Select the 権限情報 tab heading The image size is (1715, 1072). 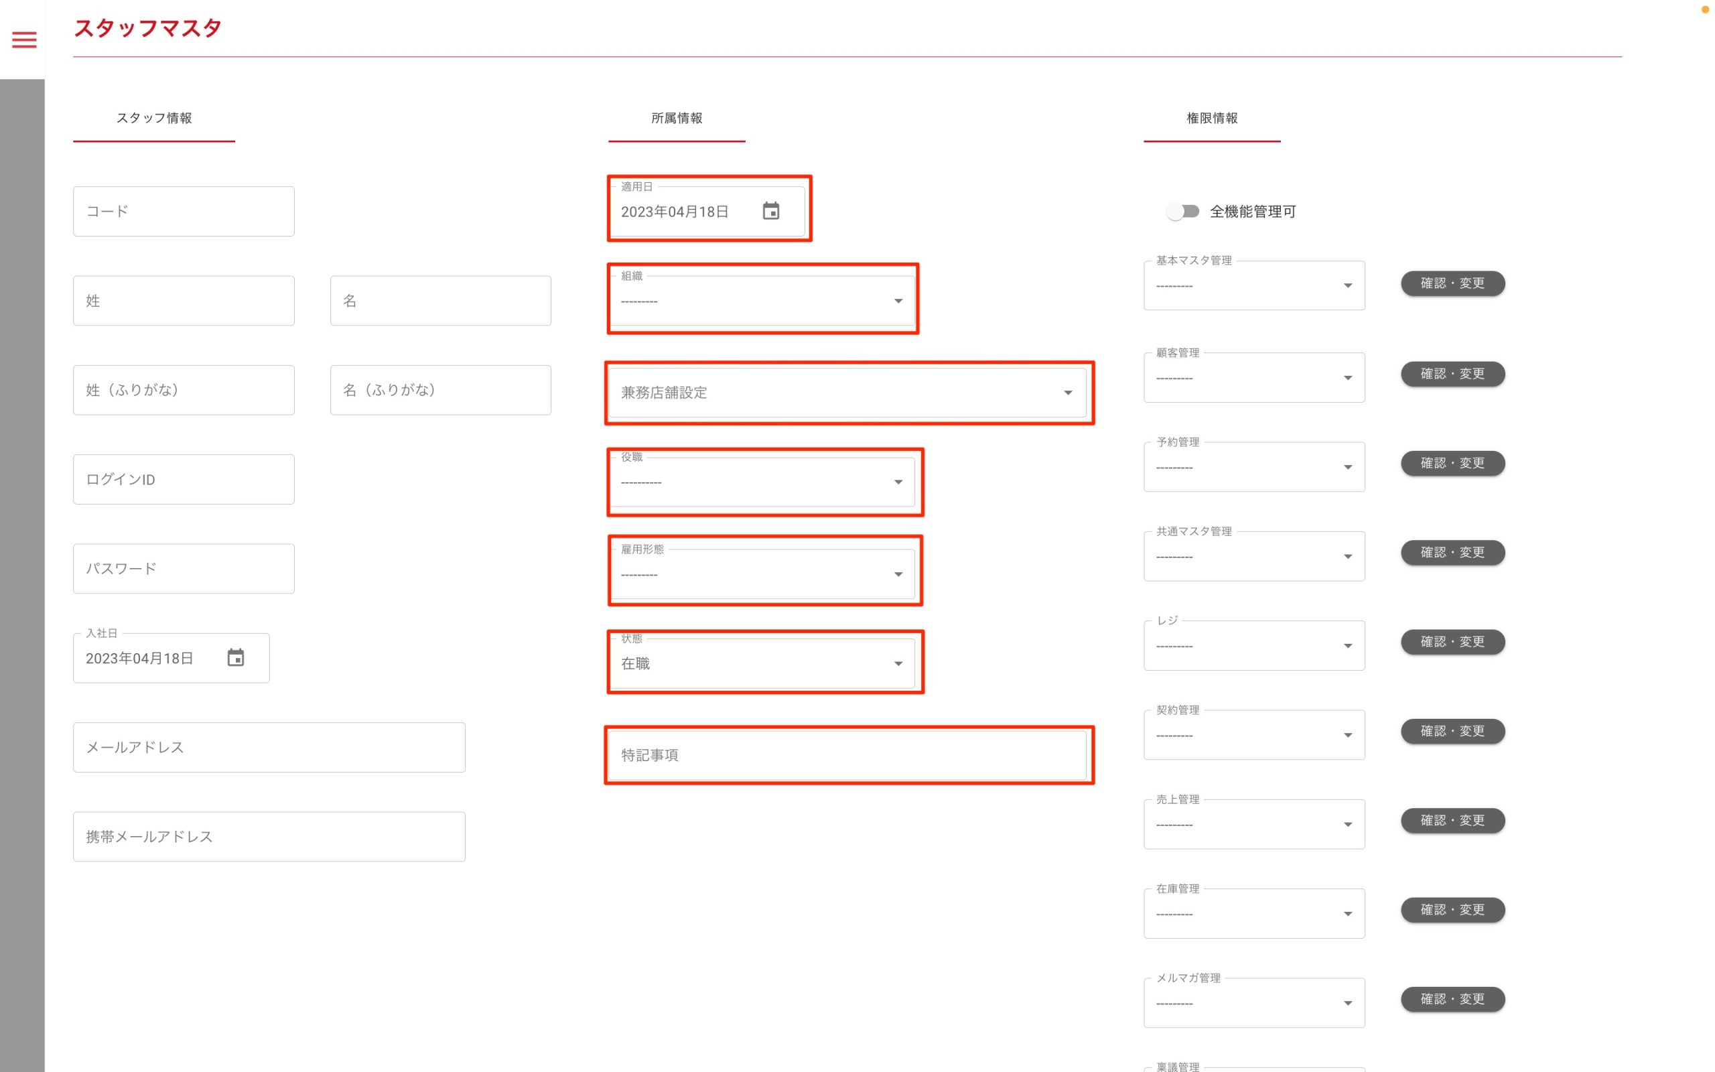(x=1211, y=119)
